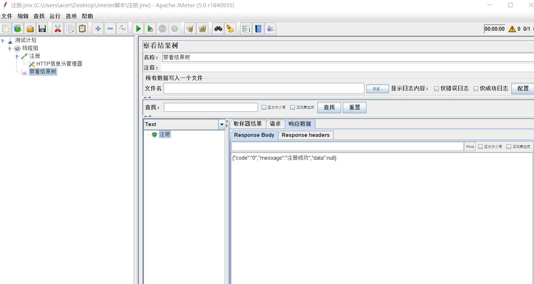
Task: Toggle 正则表达式 next to 查找 field
Action: [x=292, y=107]
